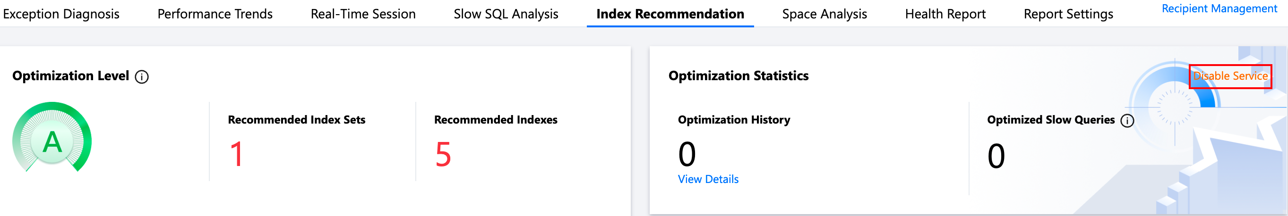Screen dimensions: 1288x216
Task: Go to the Report Settings tab
Action: 1068,14
